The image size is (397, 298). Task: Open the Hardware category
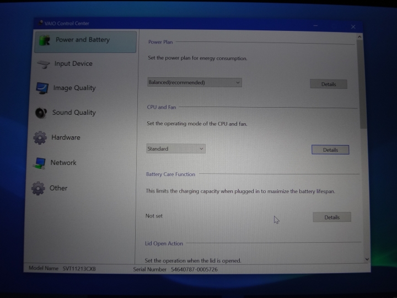tap(66, 137)
